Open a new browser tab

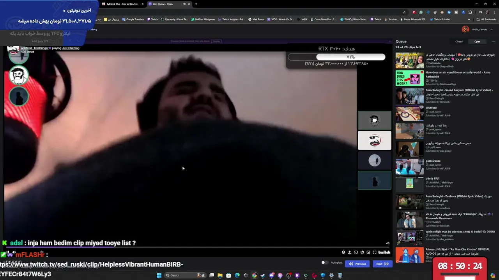196,4
